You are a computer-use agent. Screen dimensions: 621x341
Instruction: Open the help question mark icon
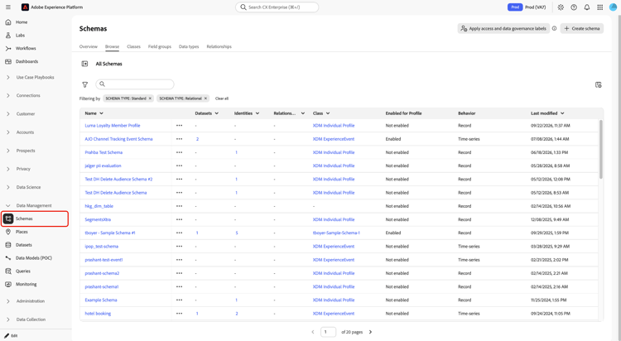[574, 7]
